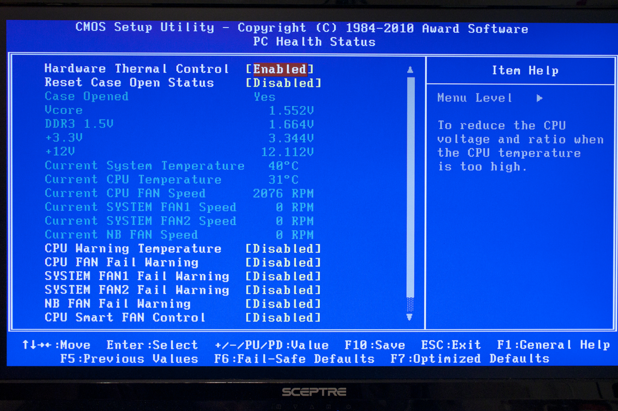Click the SYSTEM FAN2 Fail Warning label

pos(137,290)
